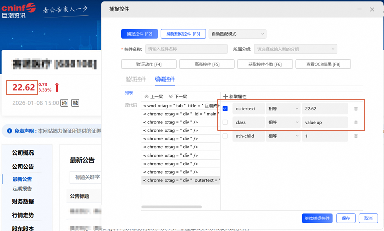The width and height of the screenshot is (384, 231).
Task: Close the 捕捉控件 dialog
Action: 372,9
